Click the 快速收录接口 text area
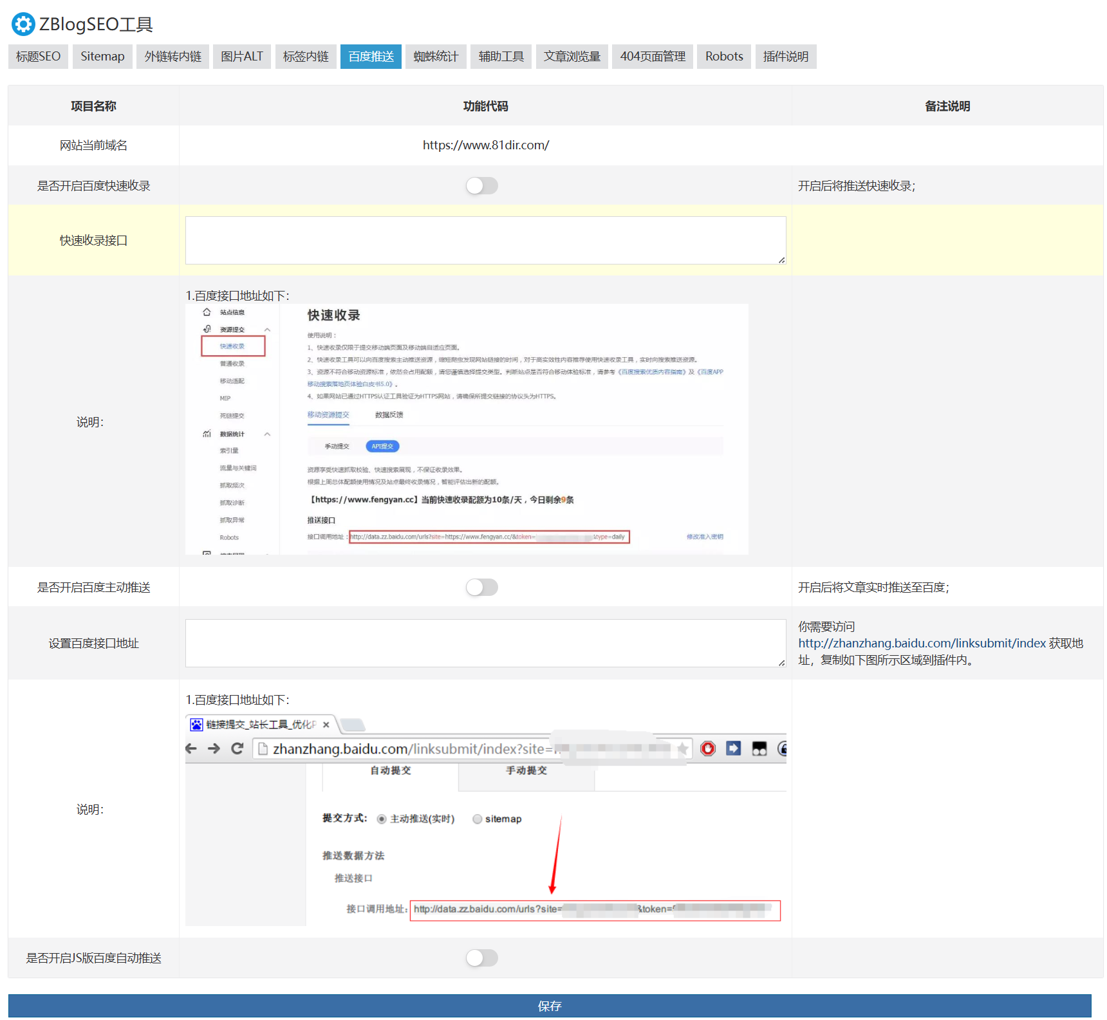This screenshot has height=1020, width=1107. pos(485,241)
